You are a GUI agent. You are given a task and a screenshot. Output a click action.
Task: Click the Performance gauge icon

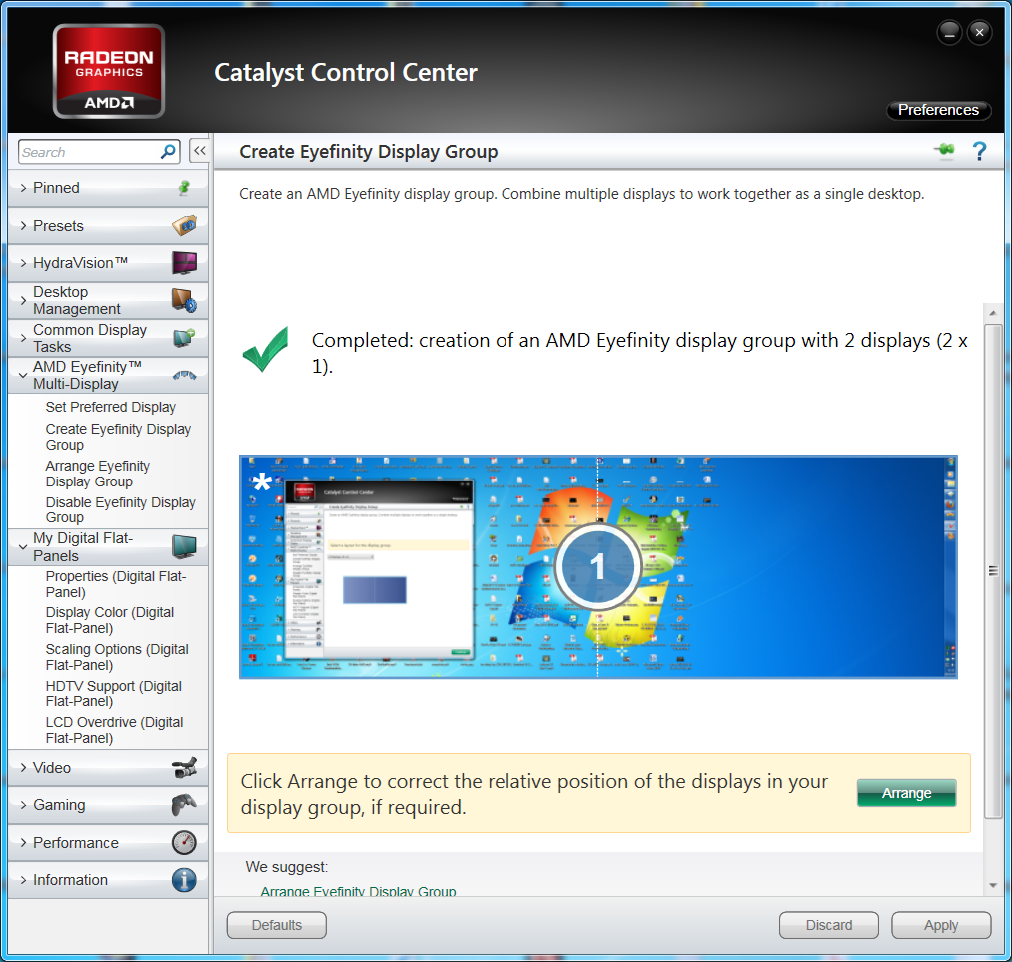click(x=184, y=843)
